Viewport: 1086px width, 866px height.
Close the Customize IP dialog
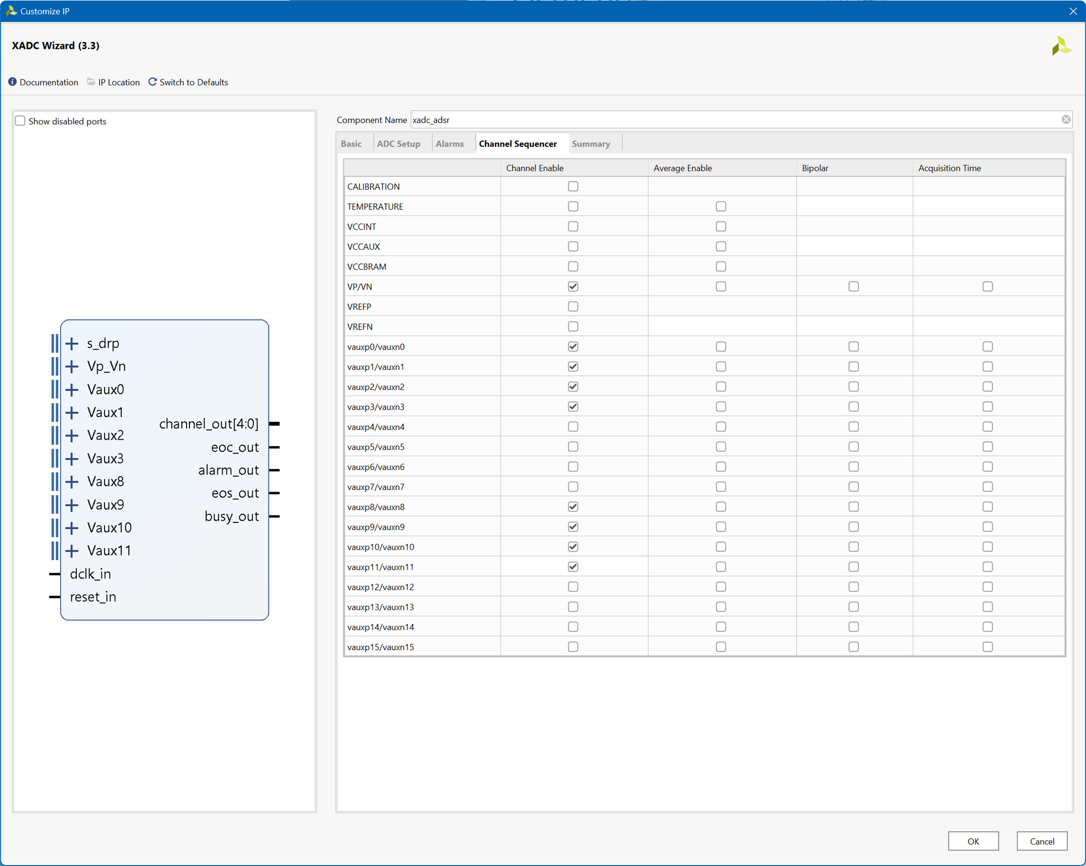tap(1073, 11)
